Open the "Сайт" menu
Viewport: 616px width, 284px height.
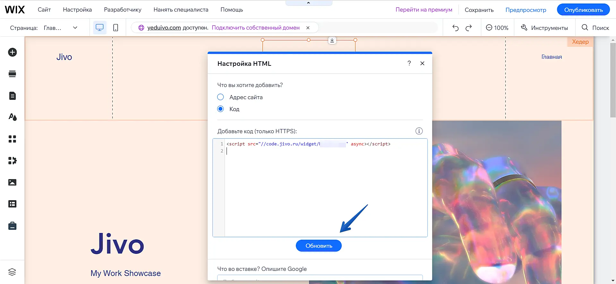[44, 10]
